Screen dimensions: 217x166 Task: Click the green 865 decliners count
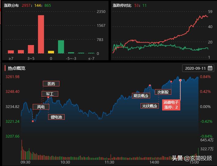point(47,6)
